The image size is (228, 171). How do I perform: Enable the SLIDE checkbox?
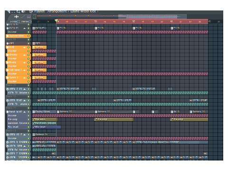tap(30, 21)
